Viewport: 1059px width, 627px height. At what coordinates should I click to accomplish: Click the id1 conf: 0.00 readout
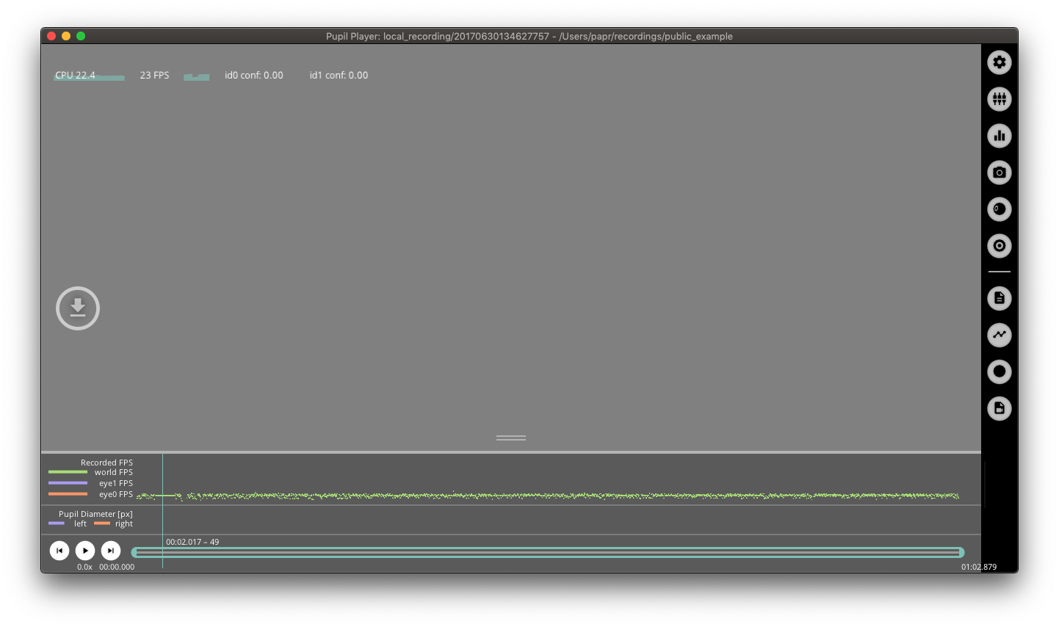339,76
